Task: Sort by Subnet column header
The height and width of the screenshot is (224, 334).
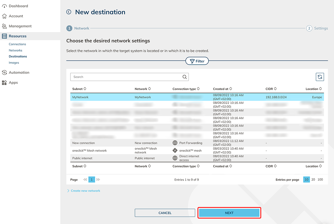Action: (x=79, y=89)
